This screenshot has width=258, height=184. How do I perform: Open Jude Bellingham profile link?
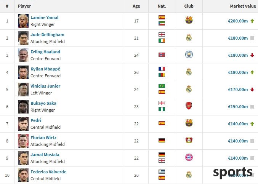pyautogui.click(x=47, y=35)
